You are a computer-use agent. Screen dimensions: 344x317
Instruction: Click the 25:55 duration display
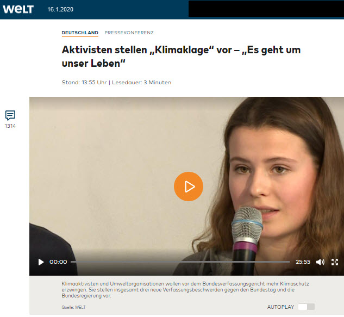click(303, 262)
